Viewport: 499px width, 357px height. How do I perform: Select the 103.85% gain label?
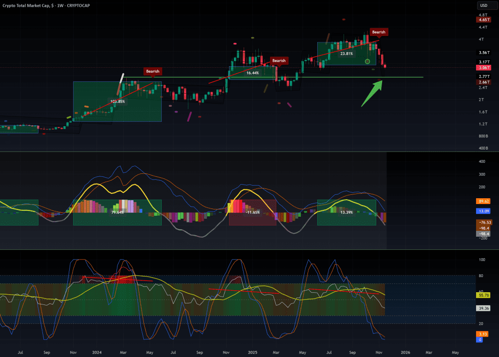[117, 102]
